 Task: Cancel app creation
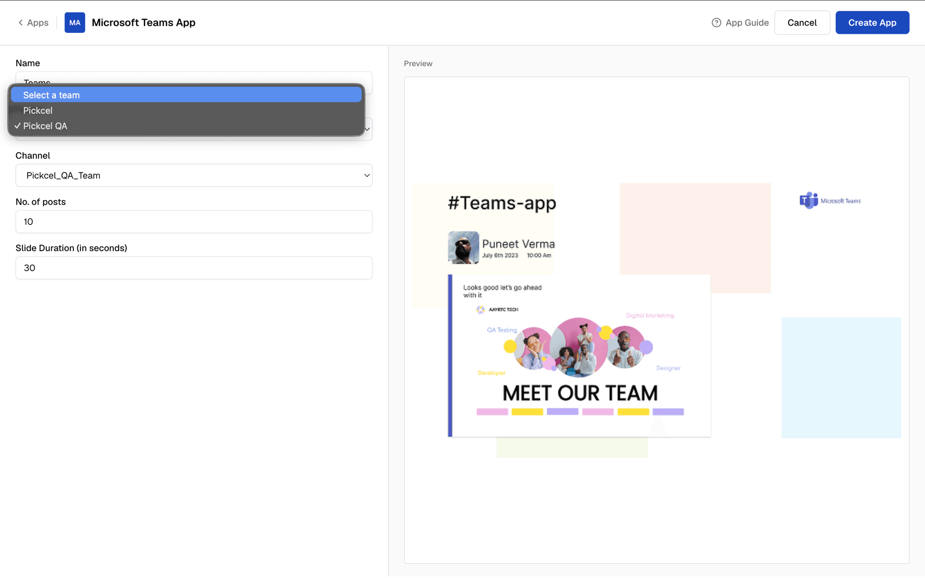pos(802,23)
